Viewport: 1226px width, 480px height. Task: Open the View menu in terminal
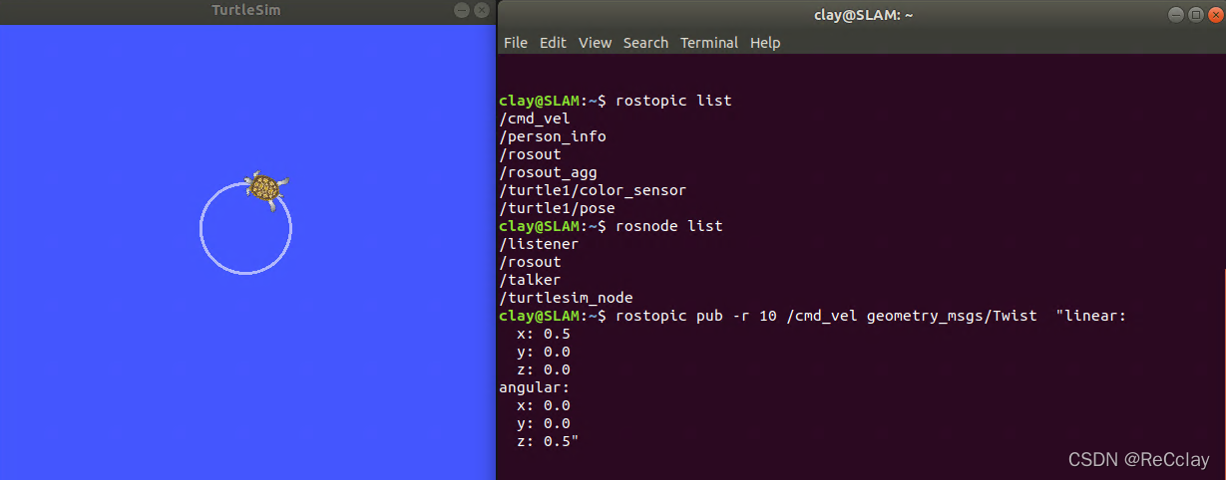click(x=596, y=43)
